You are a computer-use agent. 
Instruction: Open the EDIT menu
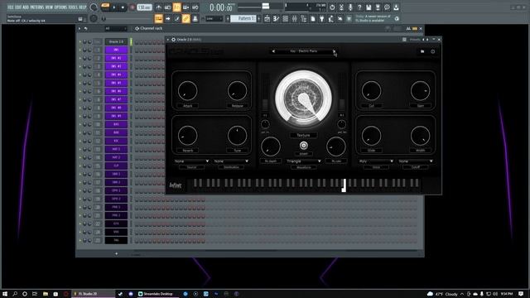(x=17, y=7)
